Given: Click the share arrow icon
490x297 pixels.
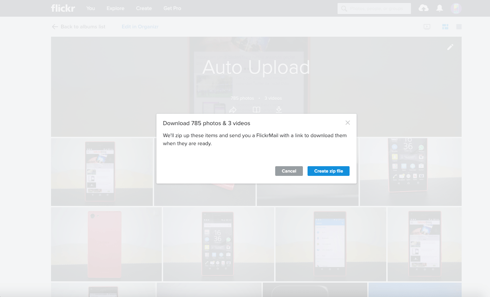Looking at the screenshot, I should coord(233,109).
